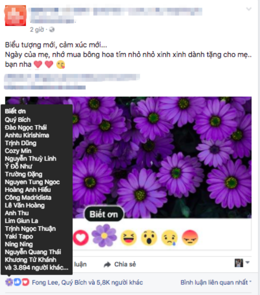Click Quý Bích in the reactions tooltip
260x295 pixels.
pos(18,119)
